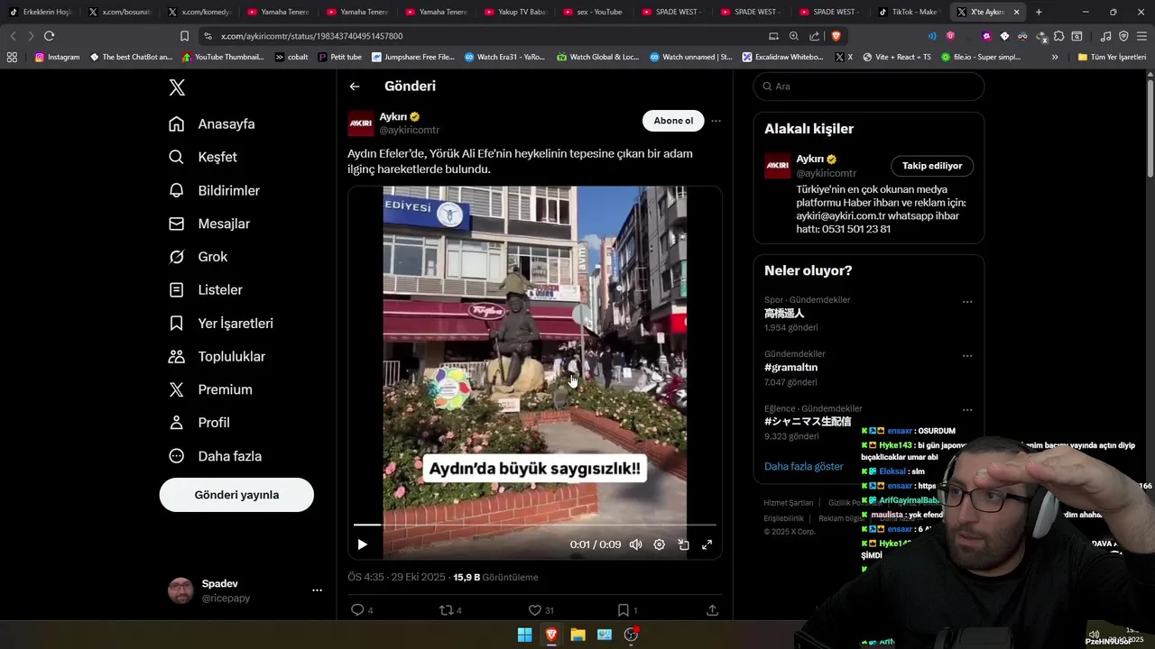Play the video
This screenshot has width=1155, height=649.
click(x=362, y=544)
